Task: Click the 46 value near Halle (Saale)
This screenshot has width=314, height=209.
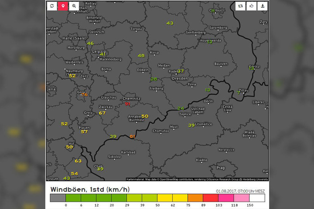Action: point(90,43)
